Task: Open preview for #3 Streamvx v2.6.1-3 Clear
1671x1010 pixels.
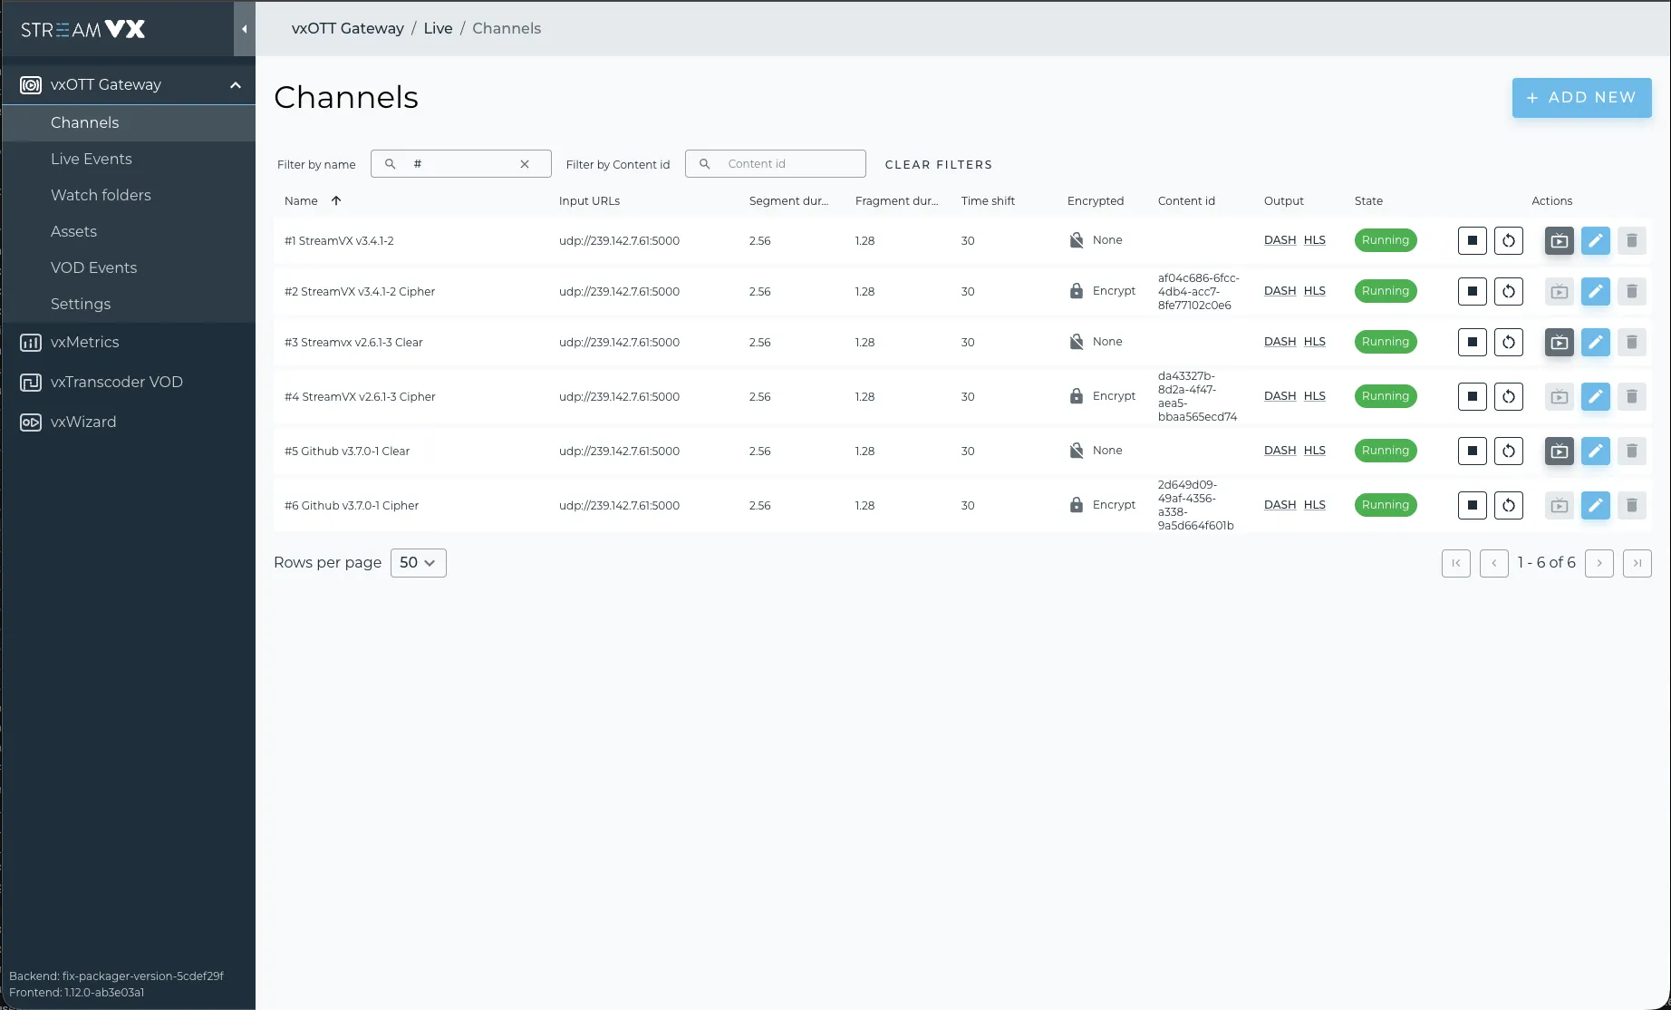Action: (x=1559, y=342)
